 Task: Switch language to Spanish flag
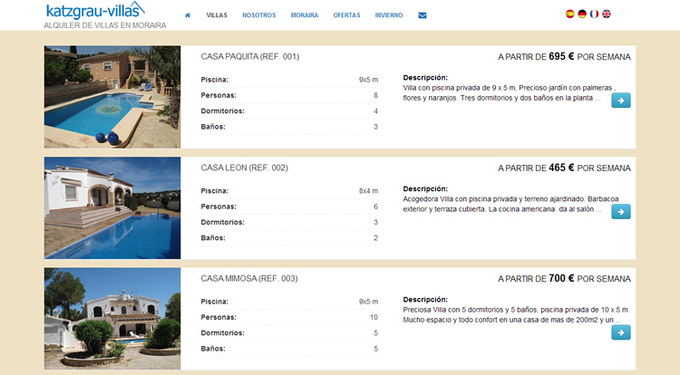(x=570, y=14)
